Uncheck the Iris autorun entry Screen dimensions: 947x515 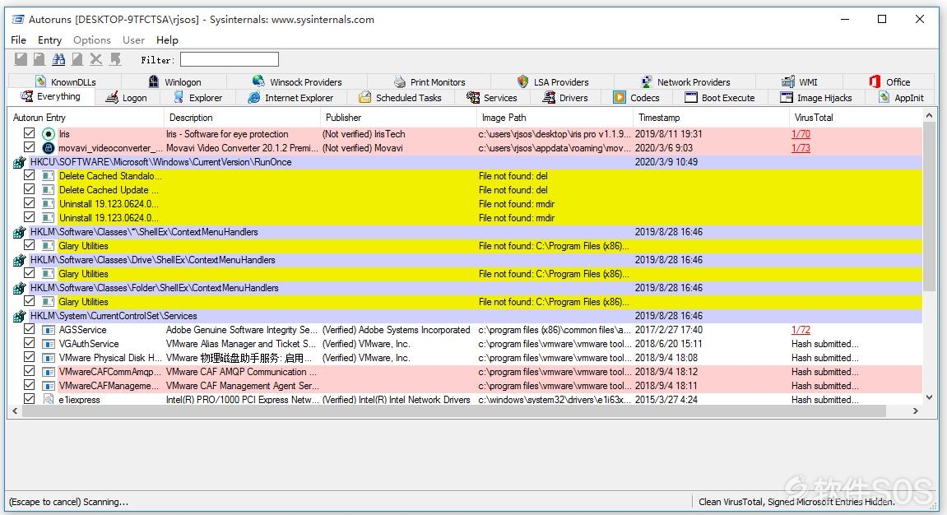click(29, 132)
